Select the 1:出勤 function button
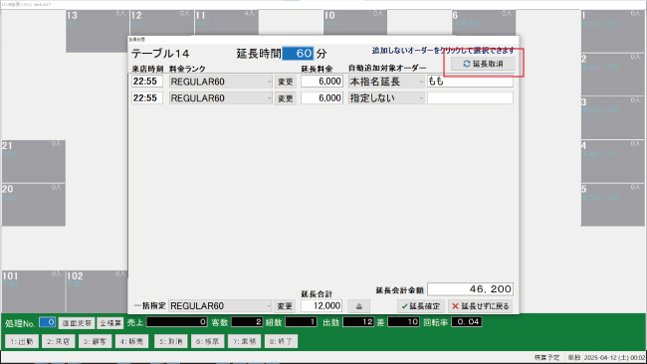 [x=22, y=341]
